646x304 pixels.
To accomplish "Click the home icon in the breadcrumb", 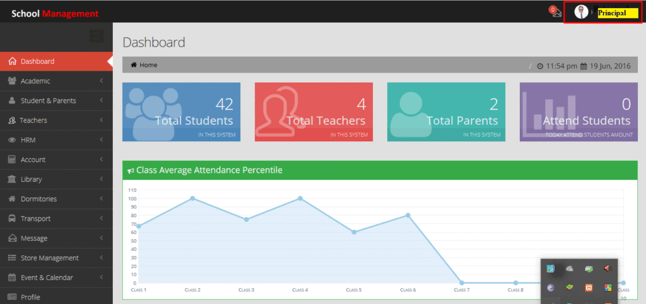I will (134, 65).
